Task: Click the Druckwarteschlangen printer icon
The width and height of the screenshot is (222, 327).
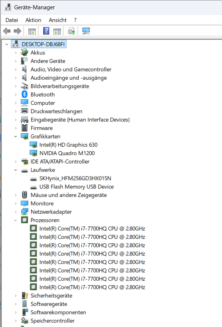Action: pos(24,111)
